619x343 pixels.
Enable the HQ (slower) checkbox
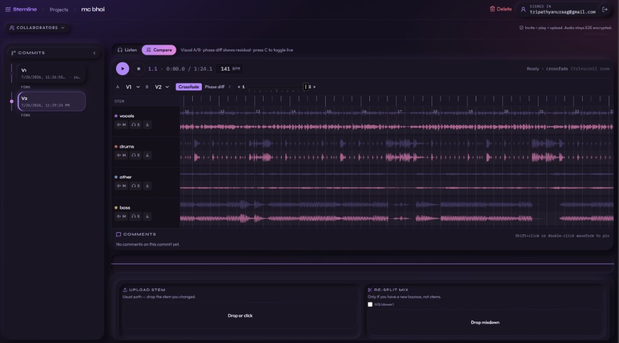370,304
